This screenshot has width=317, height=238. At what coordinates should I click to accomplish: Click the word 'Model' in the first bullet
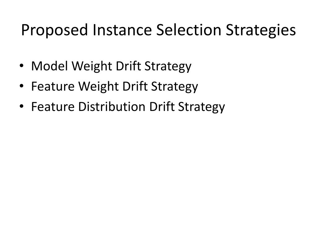click(50, 66)
